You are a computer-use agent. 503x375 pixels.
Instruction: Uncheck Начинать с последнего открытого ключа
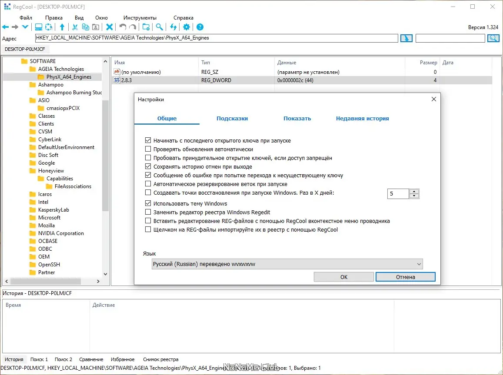(x=148, y=140)
